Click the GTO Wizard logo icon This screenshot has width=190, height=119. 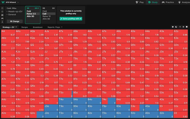tap(2, 2)
